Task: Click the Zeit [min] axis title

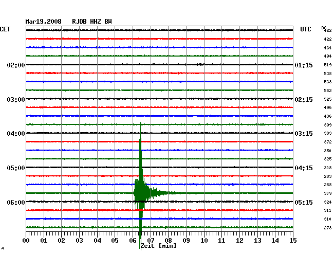Action: [159, 246]
